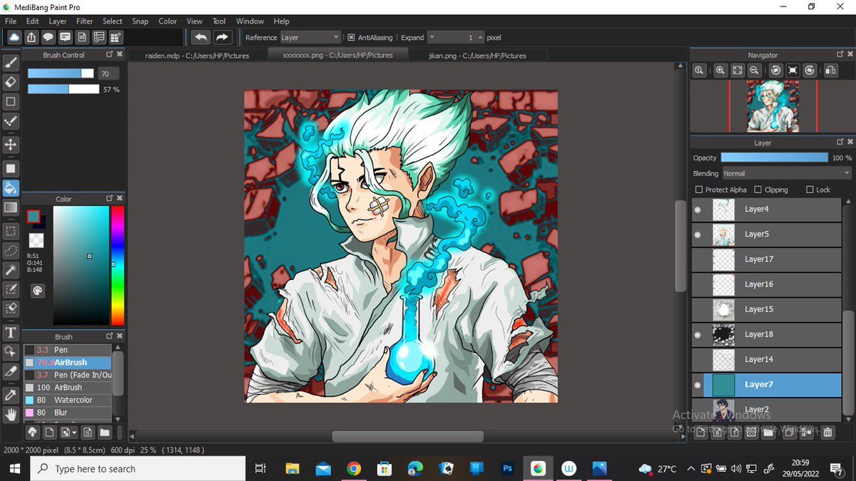The height and width of the screenshot is (481, 856).
Task: Adjust the brush size slider
Action: point(61,73)
